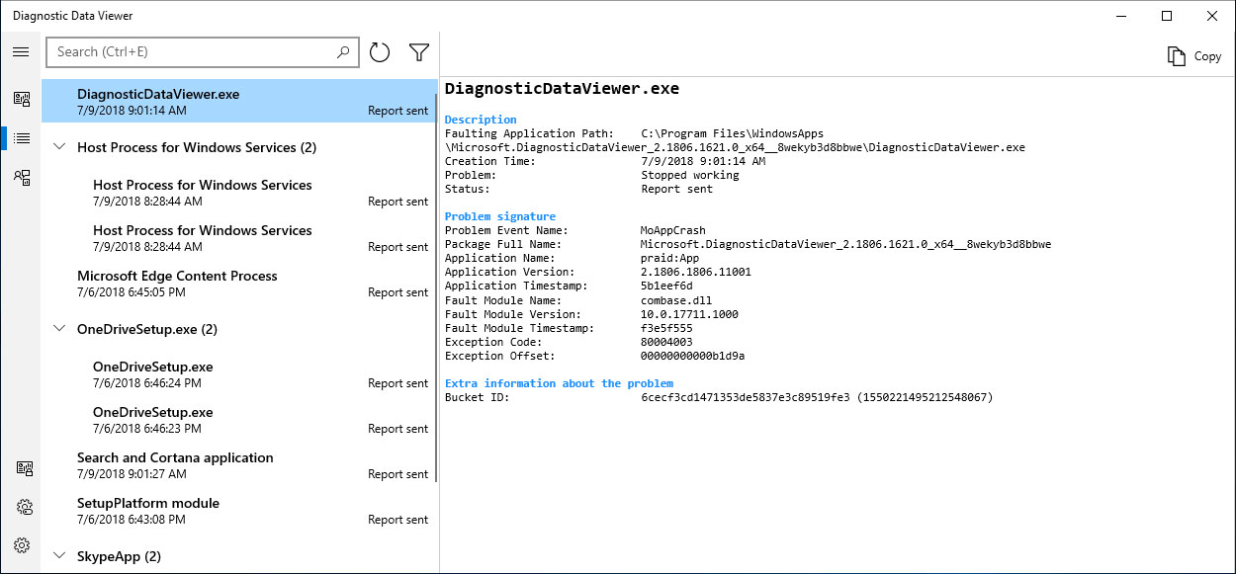Click the search magnifier icon
The height and width of the screenshot is (574, 1236).
point(343,52)
